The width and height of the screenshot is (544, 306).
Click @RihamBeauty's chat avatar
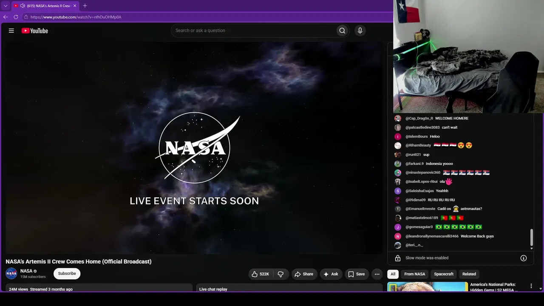click(398, 145)
